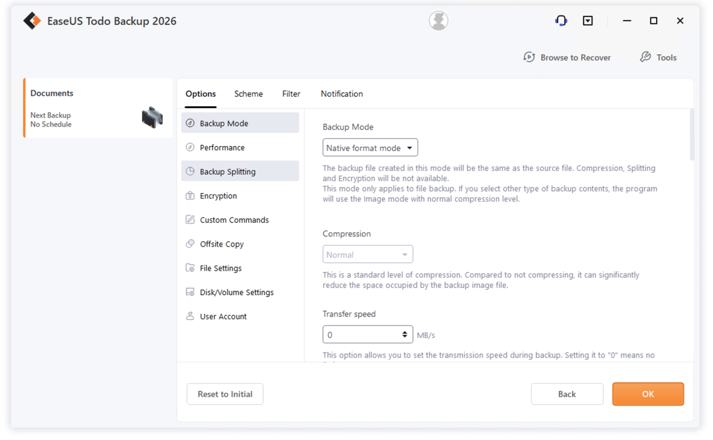Switch to the Scheme tab
713x440 pixels.
(x=248, y=94)
